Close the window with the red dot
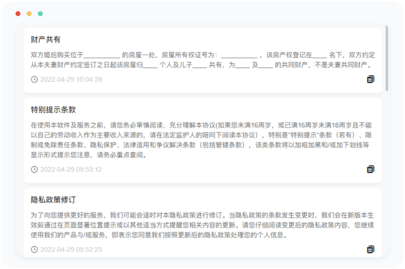The image size is (405, 269). tap(18, 13)
